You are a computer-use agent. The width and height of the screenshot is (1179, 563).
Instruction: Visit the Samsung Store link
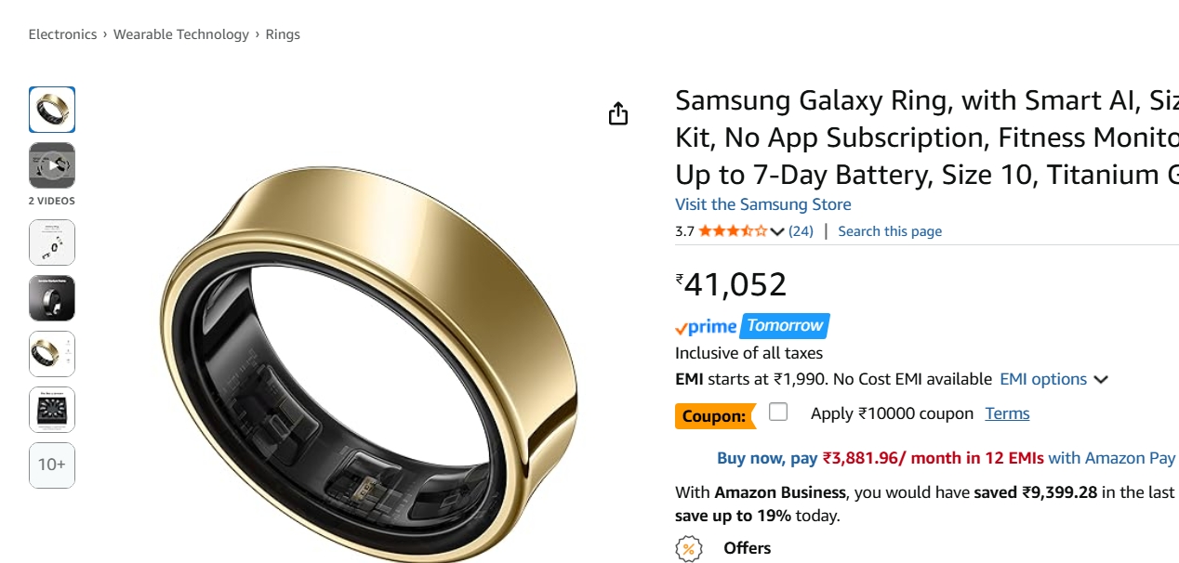click(x=762, y=204)
